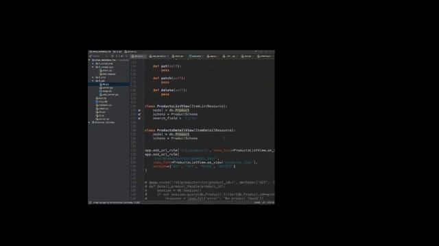Viewport: 439px width, 246px height.
Task: Switch to the active first editor tab
Action: [138, 56]
